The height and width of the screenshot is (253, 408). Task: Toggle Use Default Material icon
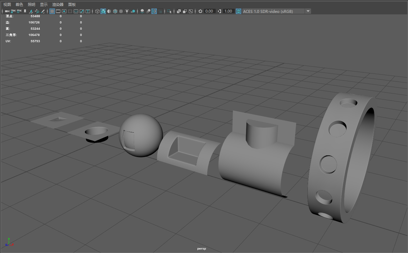(109, 11)
